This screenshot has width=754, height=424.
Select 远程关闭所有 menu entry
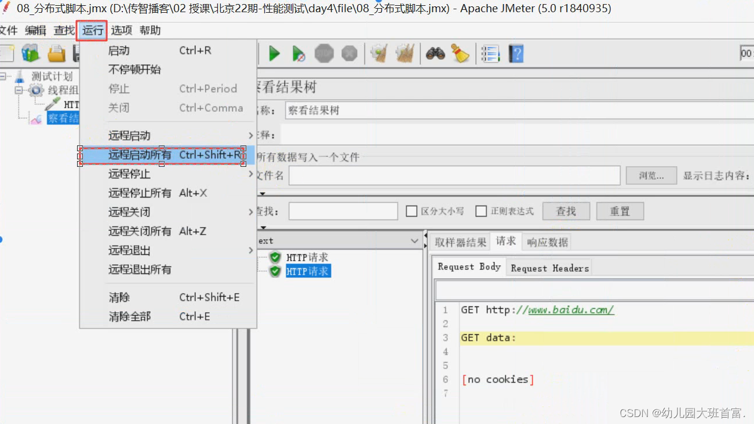point(168,231)
